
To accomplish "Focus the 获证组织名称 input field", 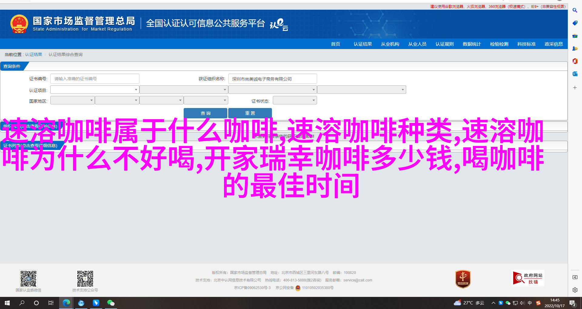I will pos(273,79).
